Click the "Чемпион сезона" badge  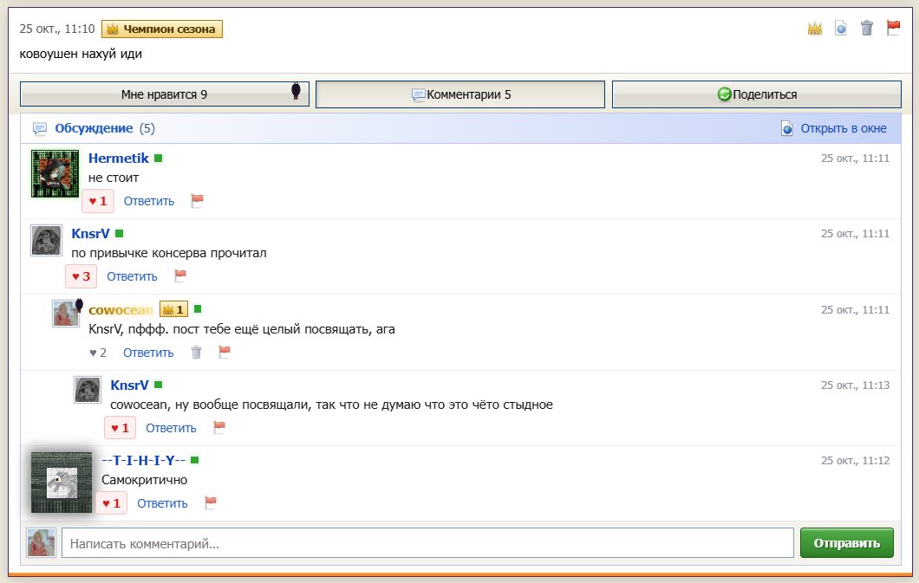click(x=162, y=29)
